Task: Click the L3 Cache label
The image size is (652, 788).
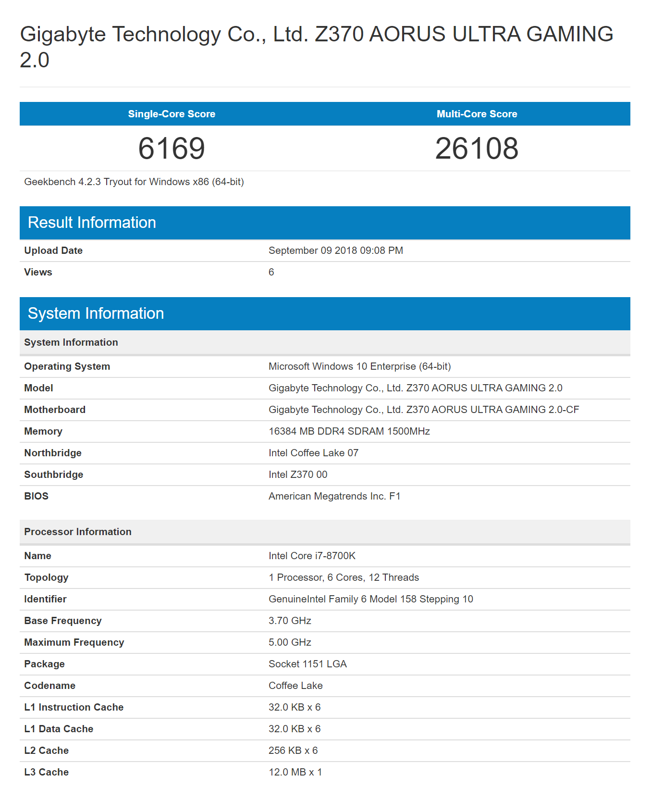Action: click(46, 772)
